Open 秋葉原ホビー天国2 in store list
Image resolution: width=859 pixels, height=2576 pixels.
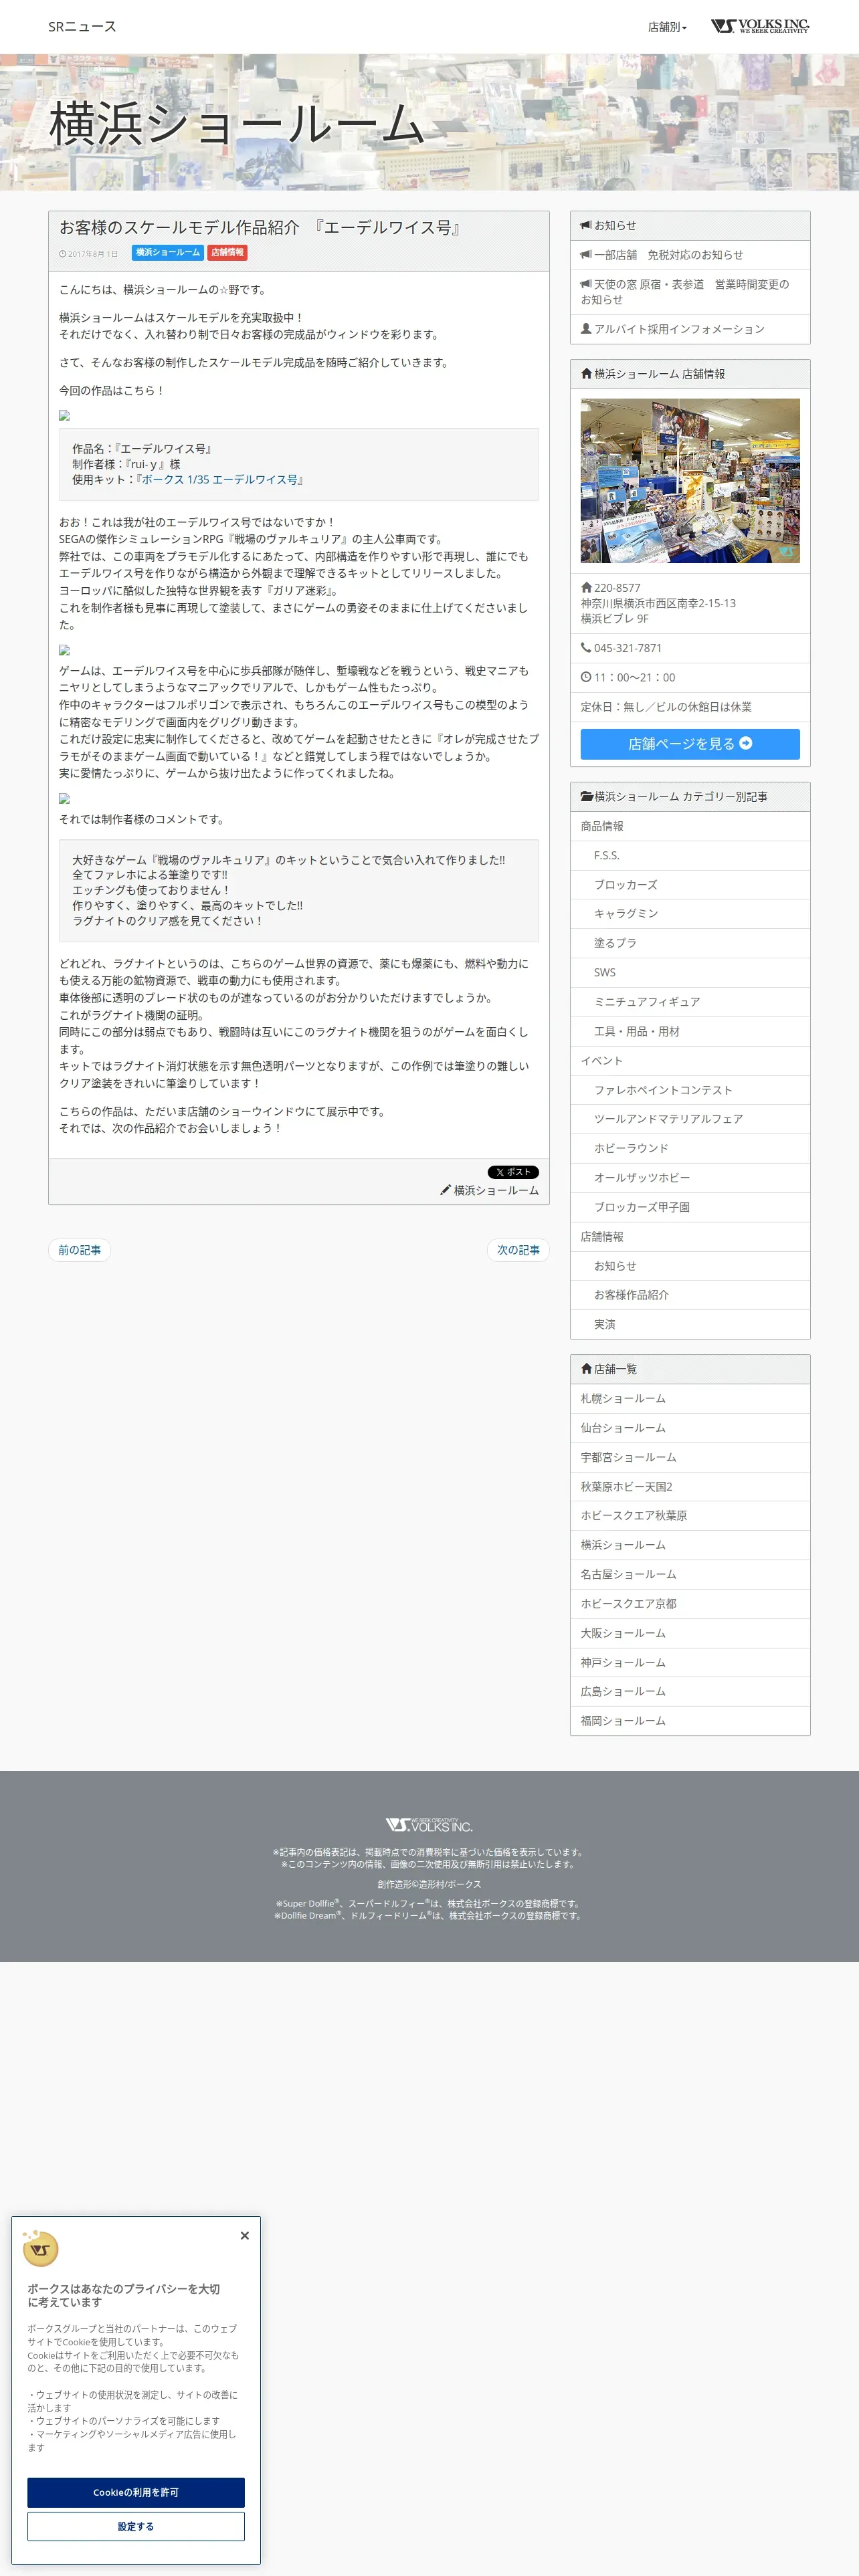[x=690, y=1487]
